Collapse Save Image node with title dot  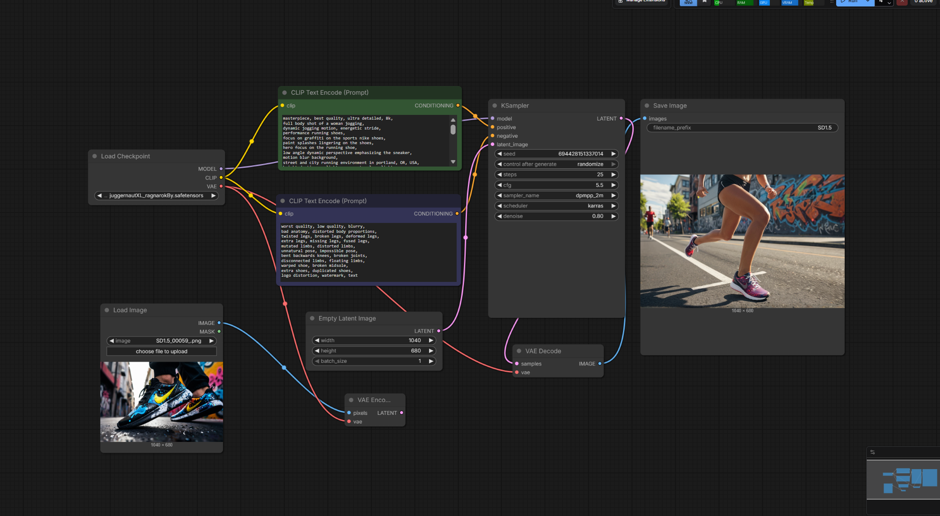click(x=647, y=106)
